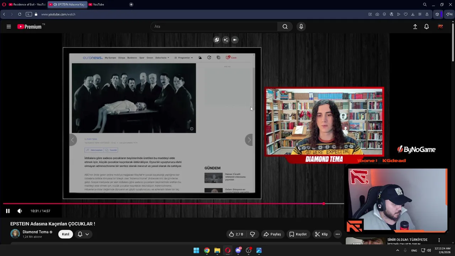
Task: Open the Opera main menu logo
Action: 4,5
